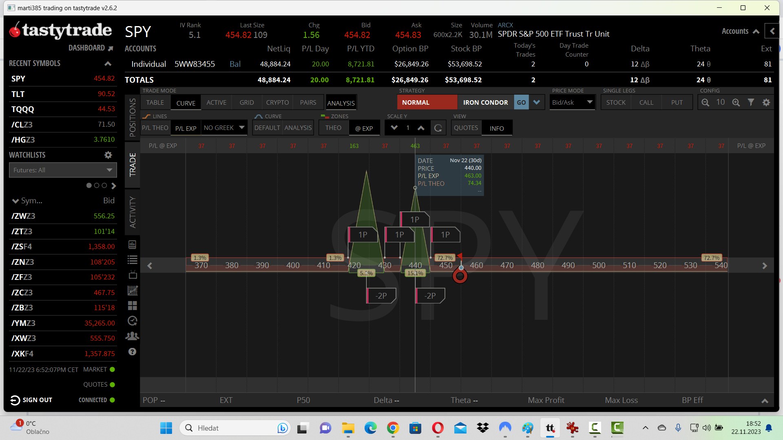Add single leg PUT
The height and width of the screenshot is (440, 783).
677,102
